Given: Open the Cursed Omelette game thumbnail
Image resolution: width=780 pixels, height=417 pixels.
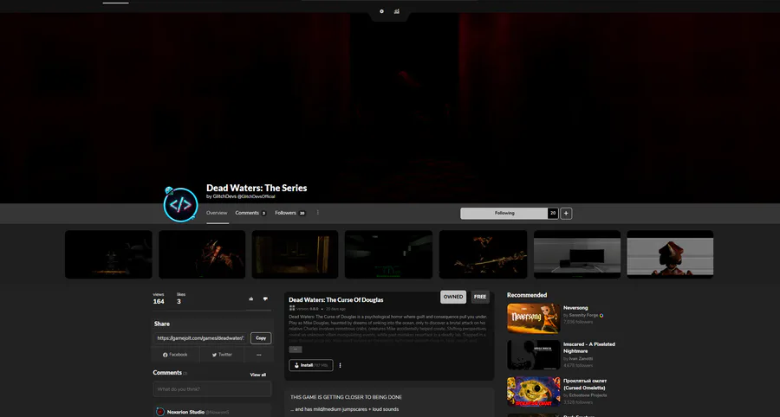Looking at the screenshot, I should (x=533, y=391).
